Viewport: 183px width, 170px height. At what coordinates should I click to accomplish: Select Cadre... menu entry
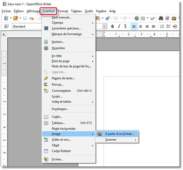[x=69, y=117]
